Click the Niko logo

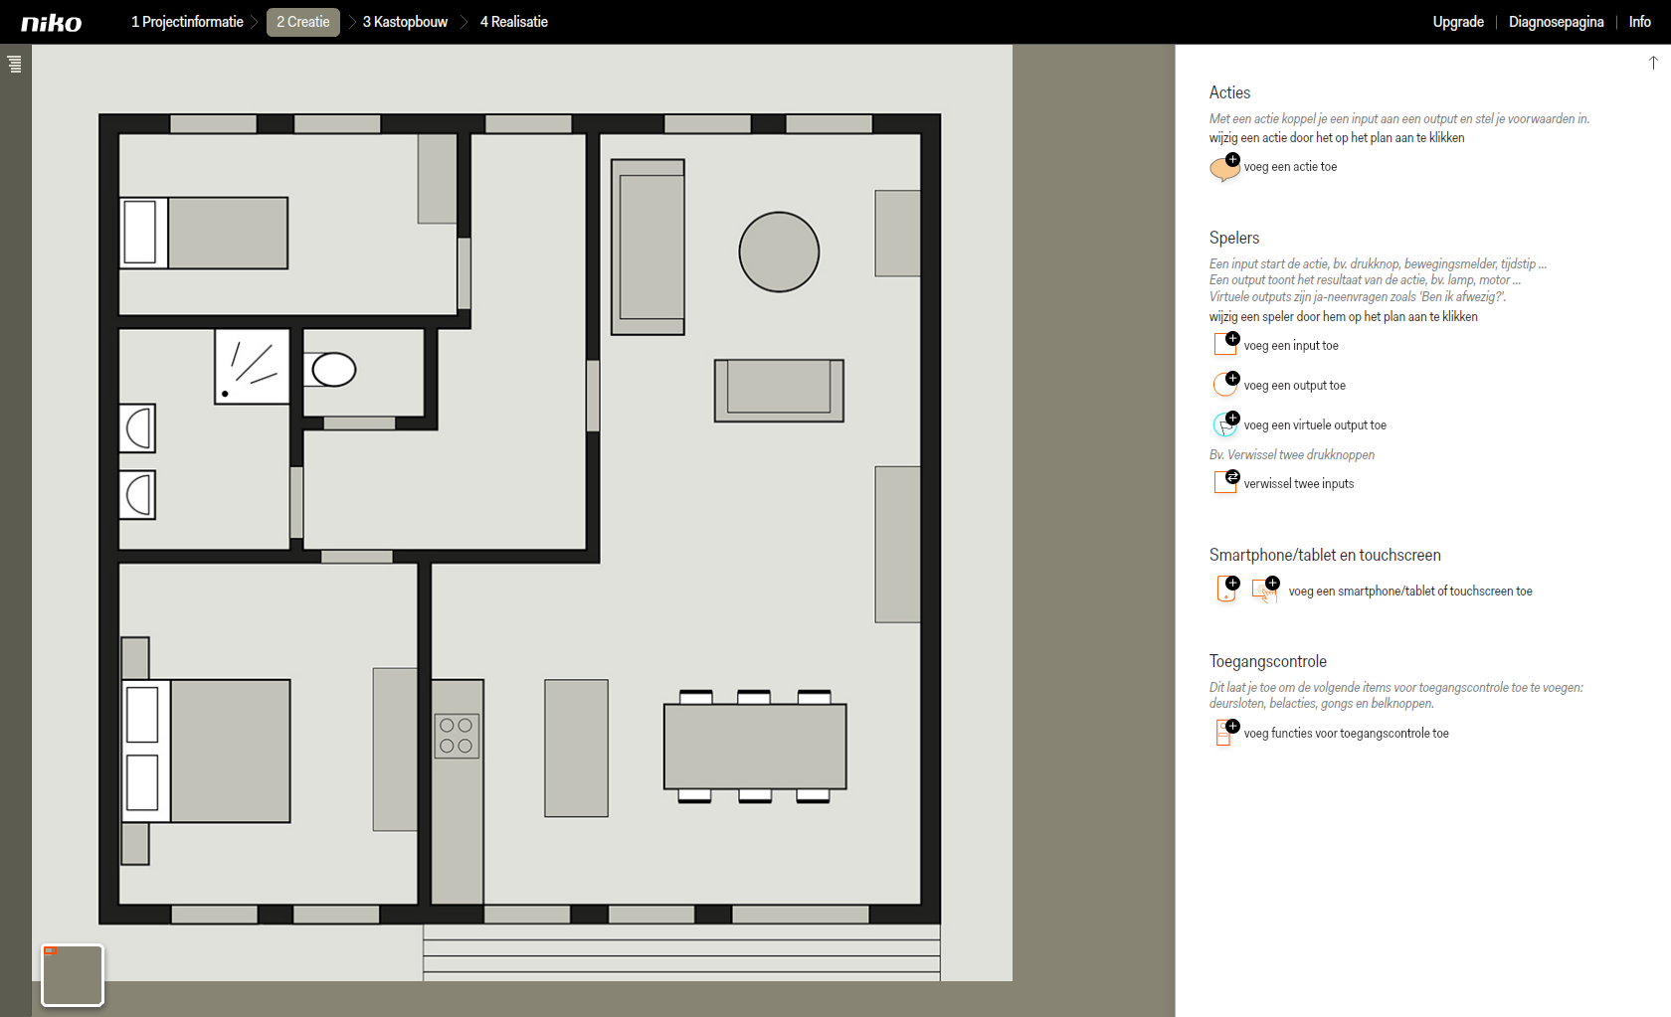pyautogui.click(x=52, y=23)
